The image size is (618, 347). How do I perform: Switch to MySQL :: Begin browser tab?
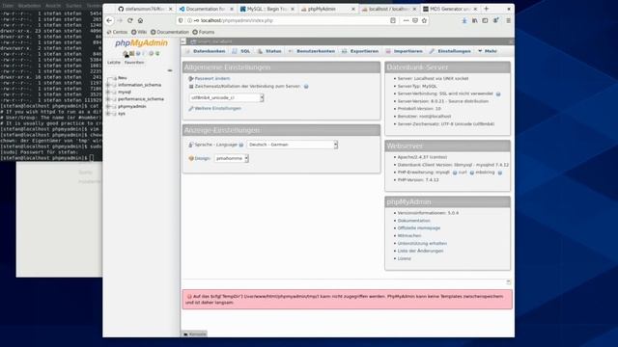267,9
